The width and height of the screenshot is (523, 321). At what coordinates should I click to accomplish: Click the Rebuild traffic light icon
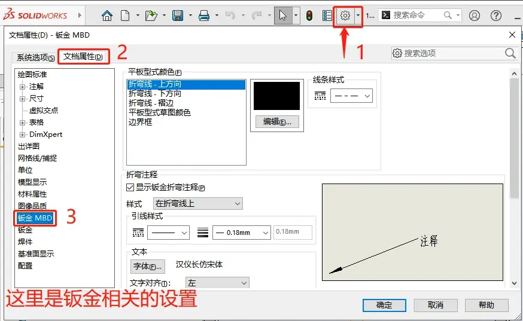click(x=309, y=16)
